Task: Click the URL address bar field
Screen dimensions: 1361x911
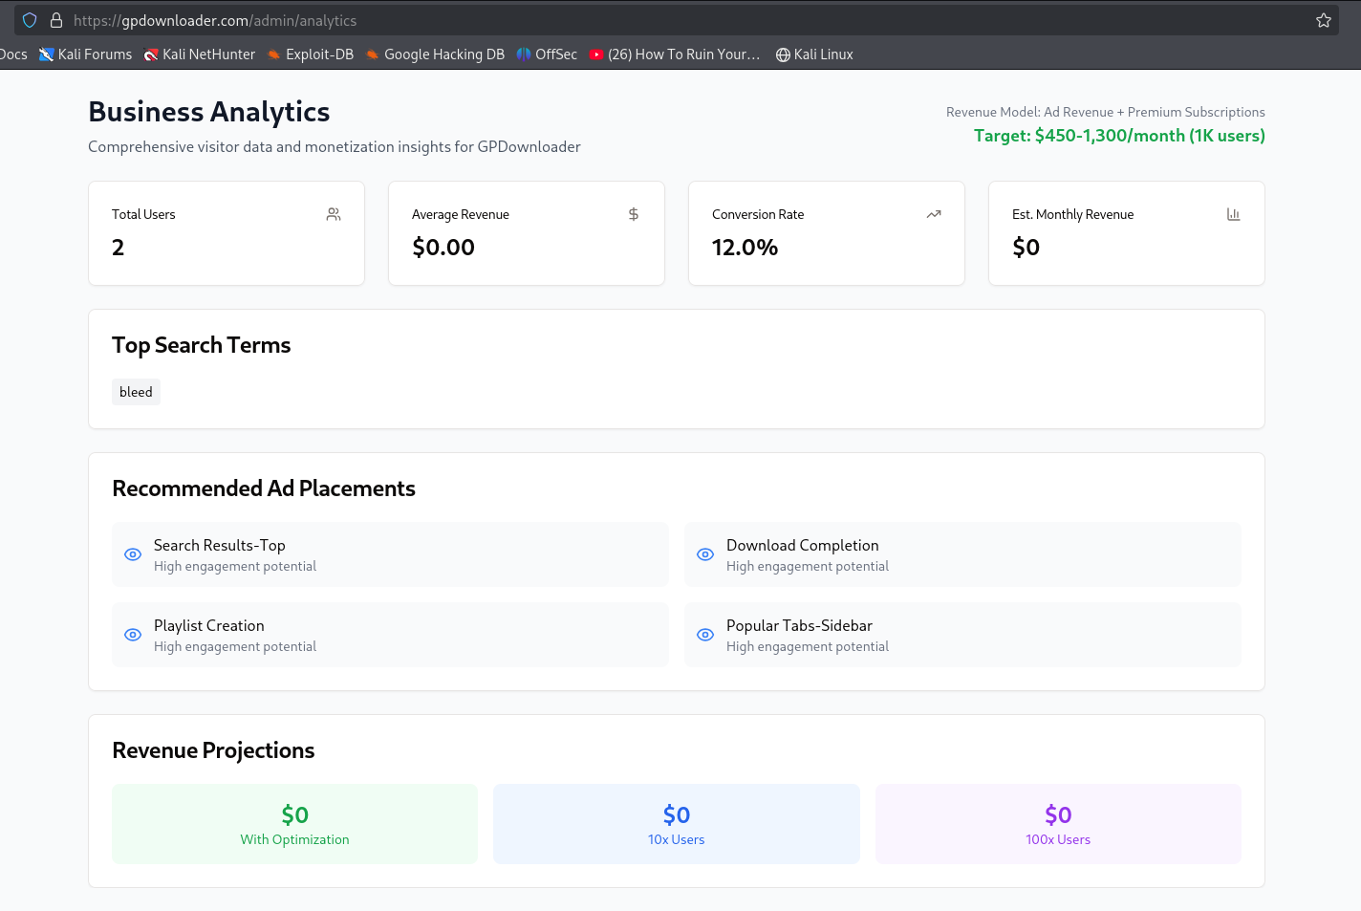Action: (x=669, y=20)
